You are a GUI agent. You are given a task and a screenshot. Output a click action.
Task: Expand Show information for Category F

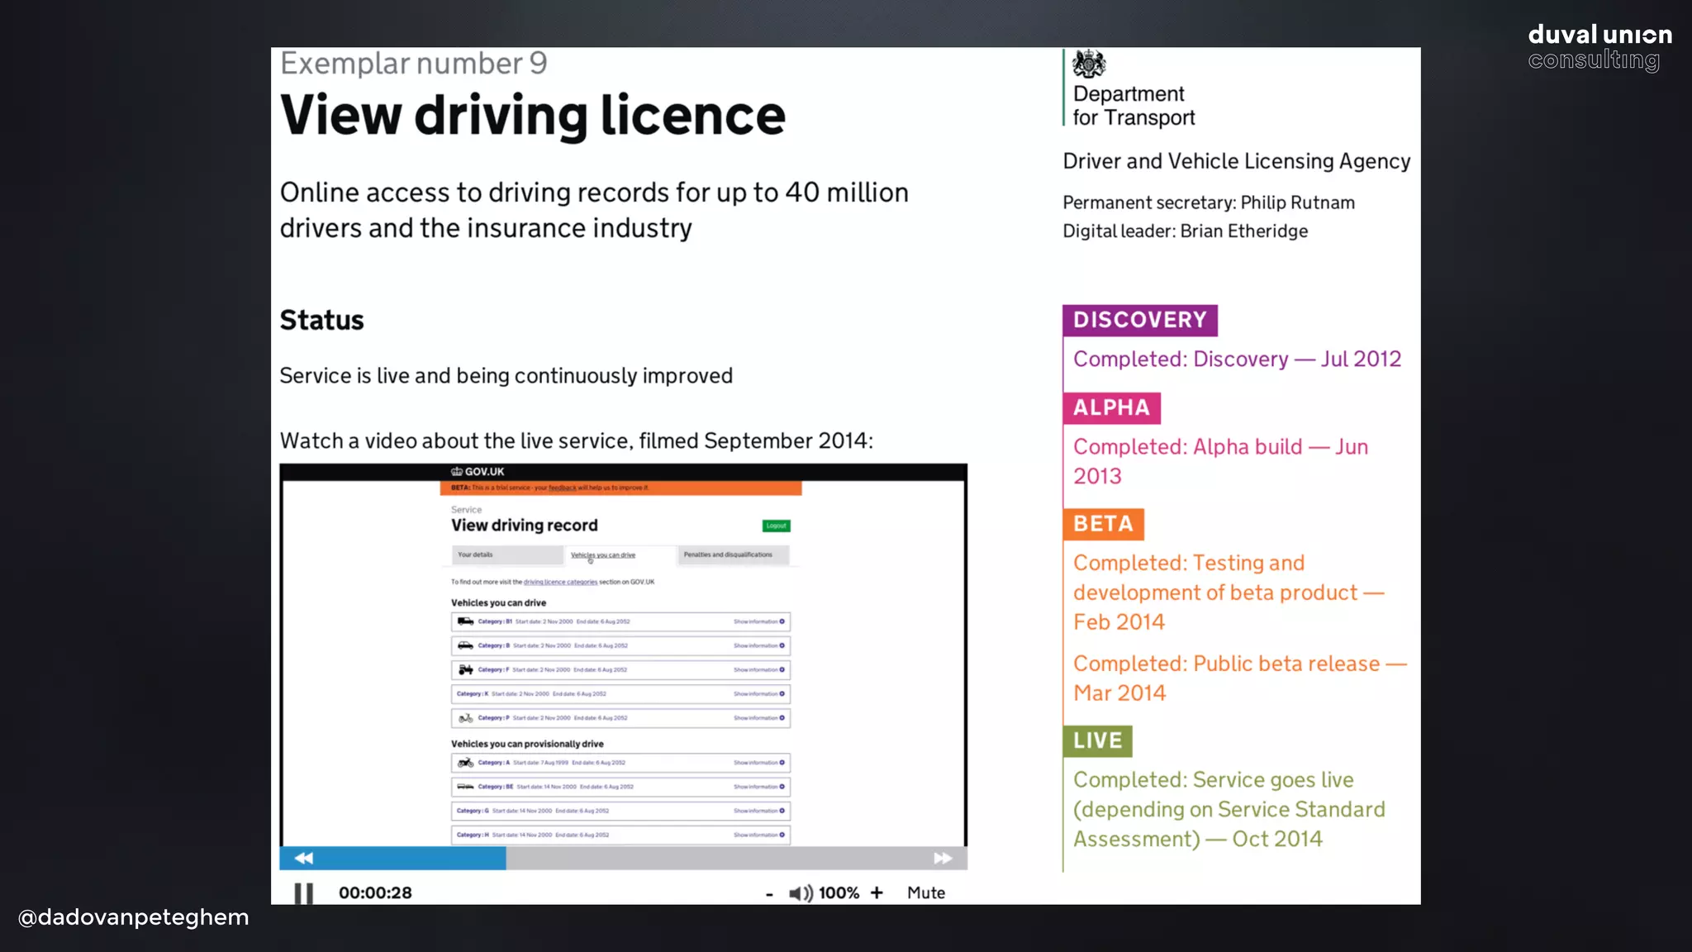click(x=758, y=669)
